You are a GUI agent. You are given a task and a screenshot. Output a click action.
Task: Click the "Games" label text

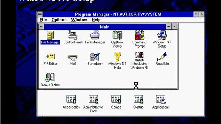click(116, 107)
